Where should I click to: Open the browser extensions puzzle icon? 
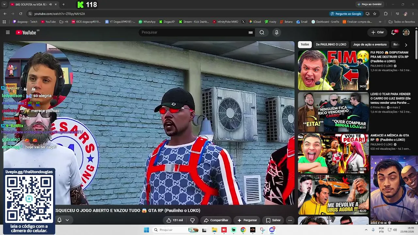tap(386, 14)
